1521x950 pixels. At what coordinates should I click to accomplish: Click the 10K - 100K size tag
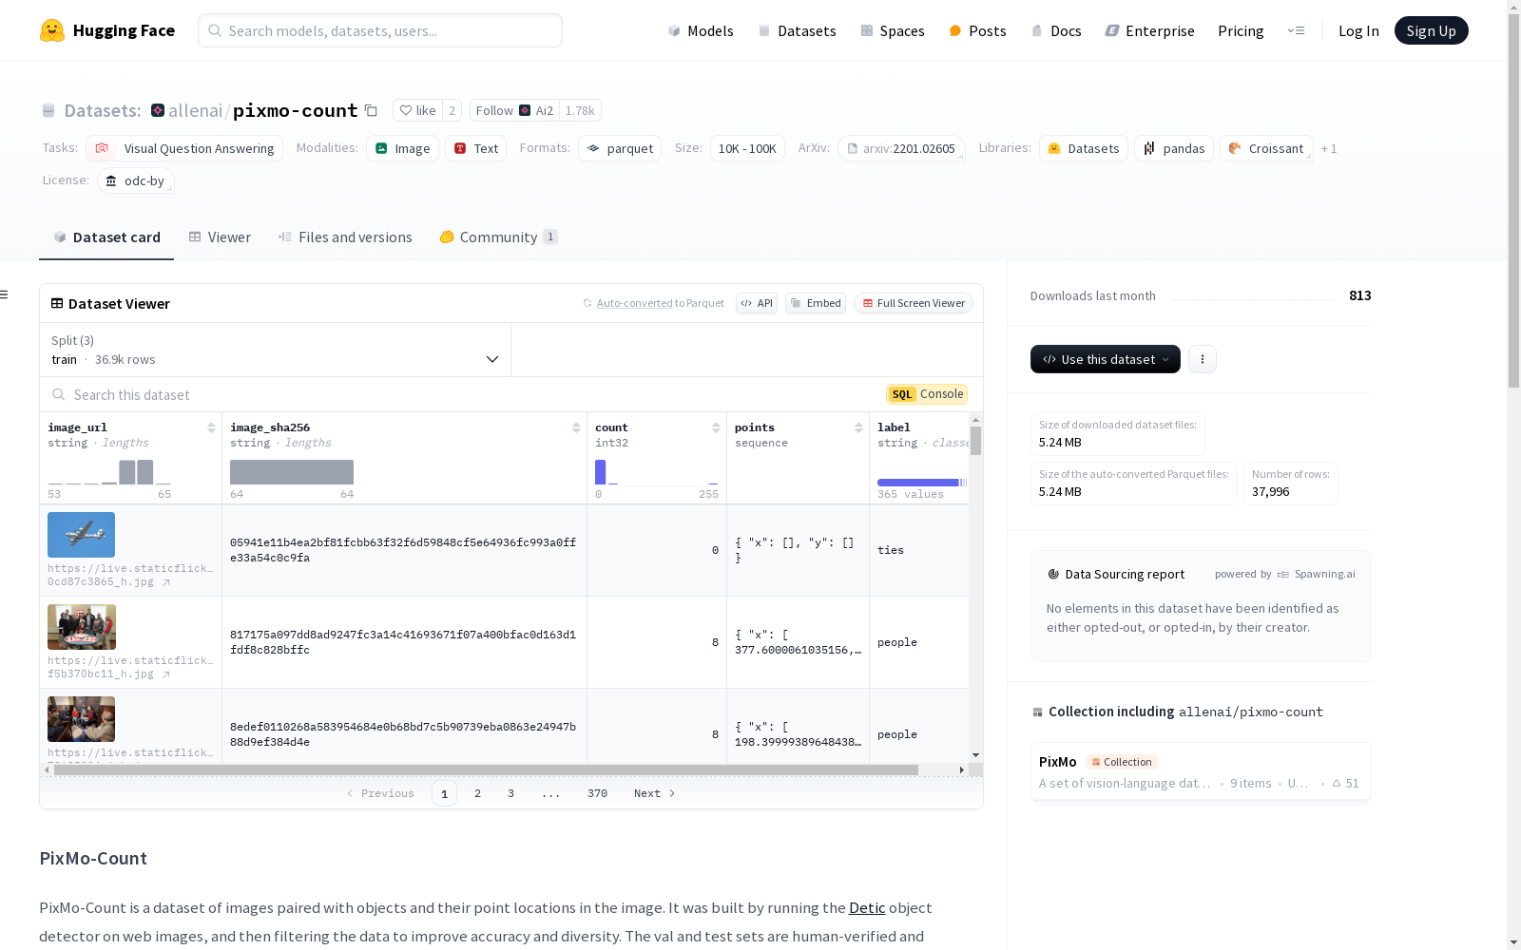click(747, 149)
